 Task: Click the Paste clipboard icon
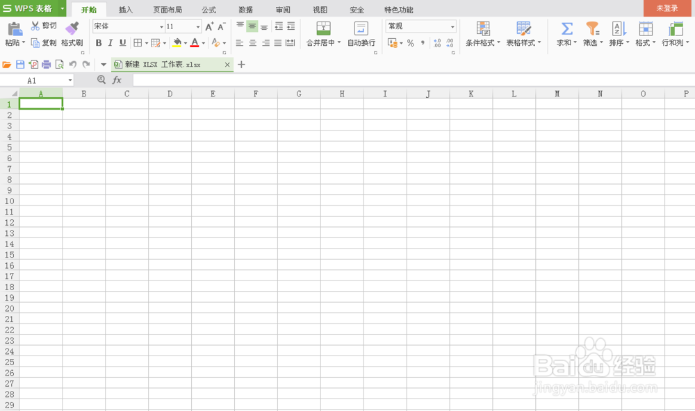[15, 28]
